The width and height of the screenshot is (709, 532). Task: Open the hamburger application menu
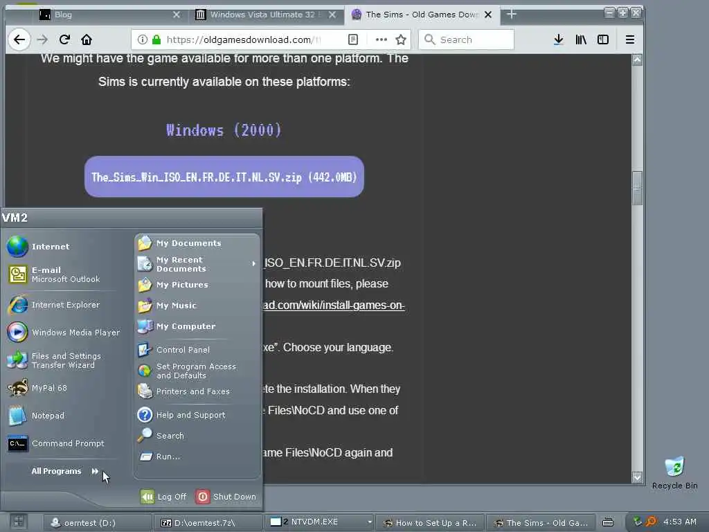pyautogui.click(x=629, y=39)
